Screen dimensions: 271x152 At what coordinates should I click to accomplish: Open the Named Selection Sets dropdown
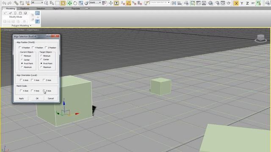click(160, 3)
